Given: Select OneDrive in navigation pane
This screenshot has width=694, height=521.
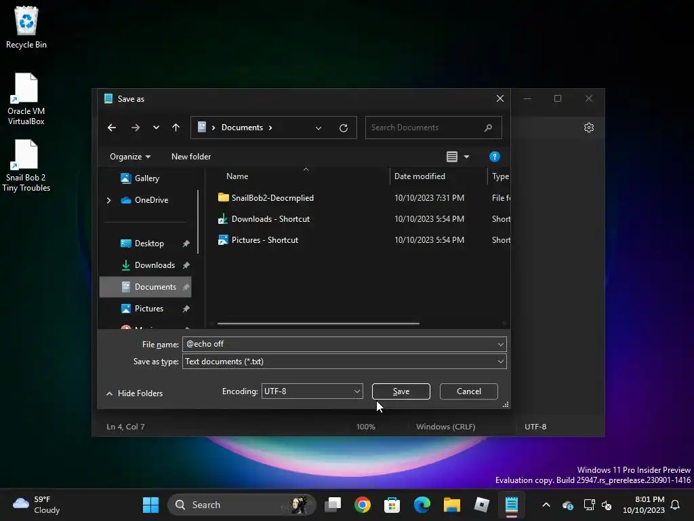Looking at the screenshot, I should pyautogui.click(x=151, y=200).
